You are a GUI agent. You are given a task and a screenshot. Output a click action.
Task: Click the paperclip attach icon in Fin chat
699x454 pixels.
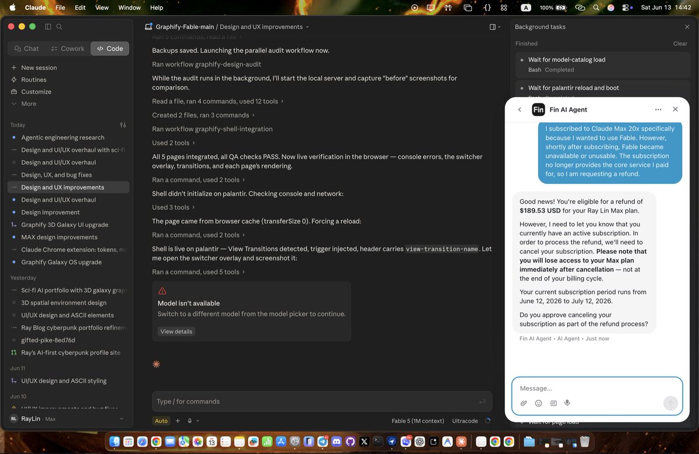pos(524,403)
